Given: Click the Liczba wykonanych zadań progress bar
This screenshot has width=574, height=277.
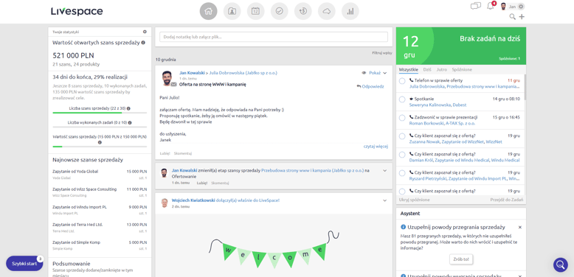Looking at the screenshot, I should coord(100,127).
